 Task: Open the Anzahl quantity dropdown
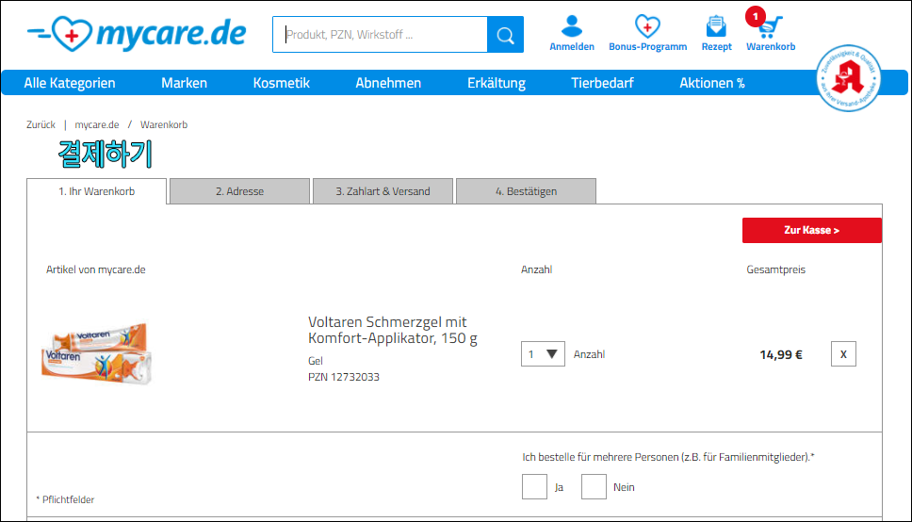point(543,354)
